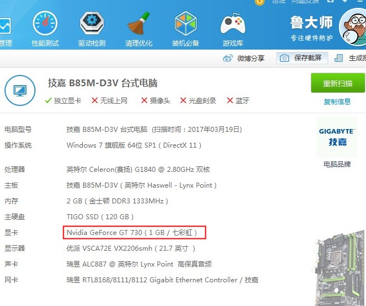
Task: Click the 微博分享 share text
Action: (x=251, y=58)
